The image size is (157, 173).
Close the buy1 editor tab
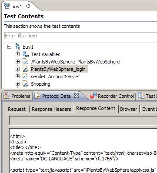tap(28, 6)
